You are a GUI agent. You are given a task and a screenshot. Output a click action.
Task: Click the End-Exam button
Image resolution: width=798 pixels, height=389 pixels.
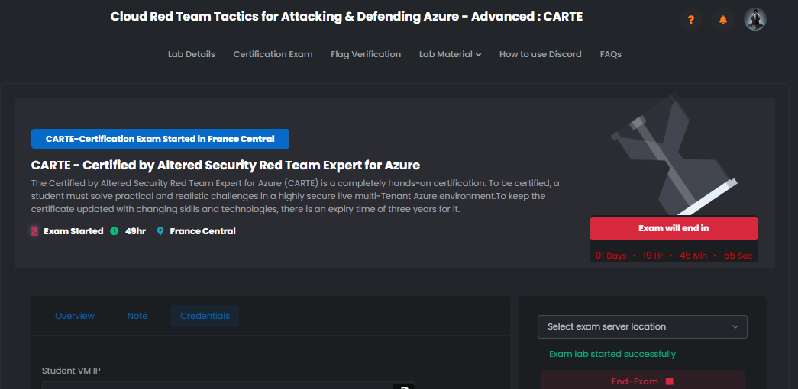click(x=642, y=381)
